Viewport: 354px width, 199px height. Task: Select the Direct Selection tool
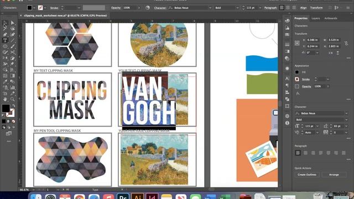coord(12,23)
